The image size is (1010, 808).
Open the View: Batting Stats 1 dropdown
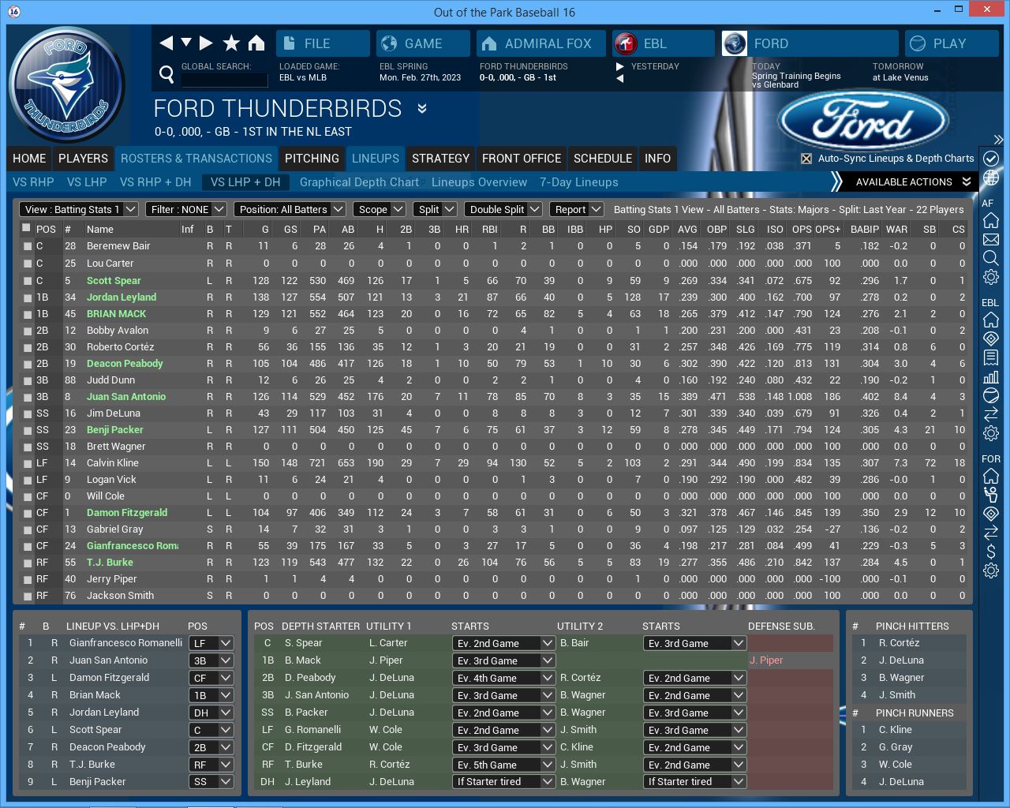pos(79,209)
